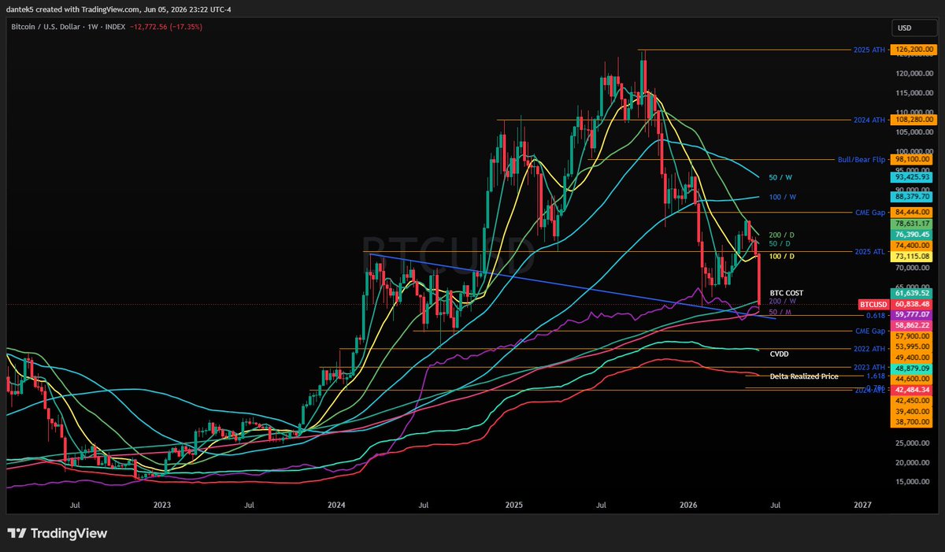The width and height of the screenshot is (945, 552).
Task: Click the 39,400.00 price tag
Action: pos(913,412)
